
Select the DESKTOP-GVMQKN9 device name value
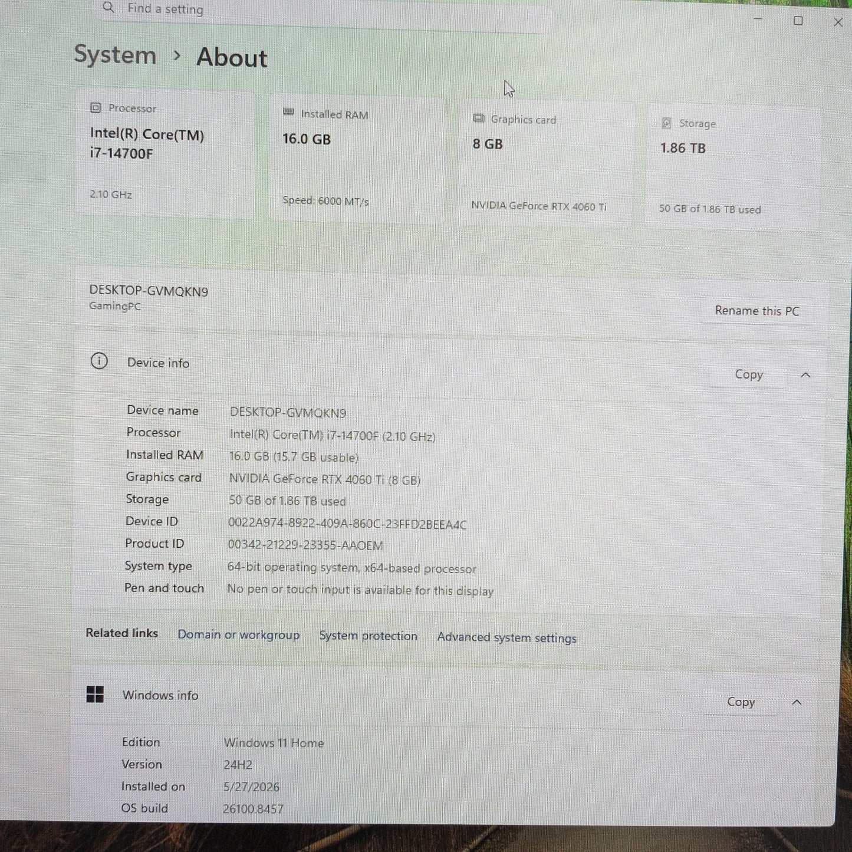(288, 412)
